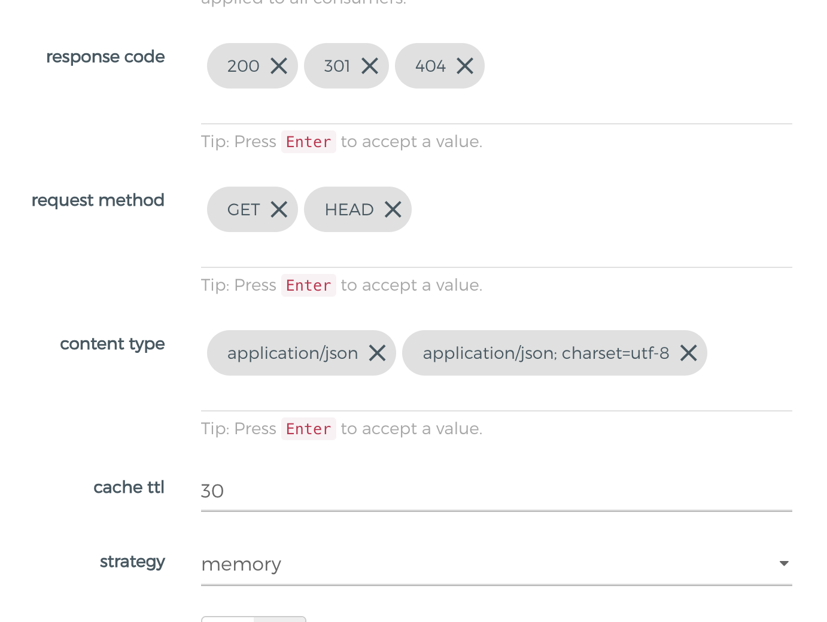Click the strategy field label
The height and width of the screenshot is (622, 827).
pos(132,562)
